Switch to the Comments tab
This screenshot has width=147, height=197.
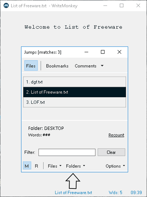pos(86,66)
